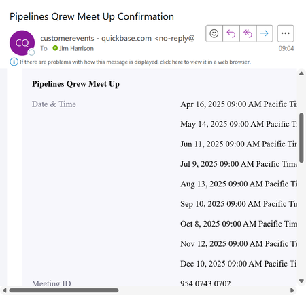Reply all to the confirmation email

(248, 33)
